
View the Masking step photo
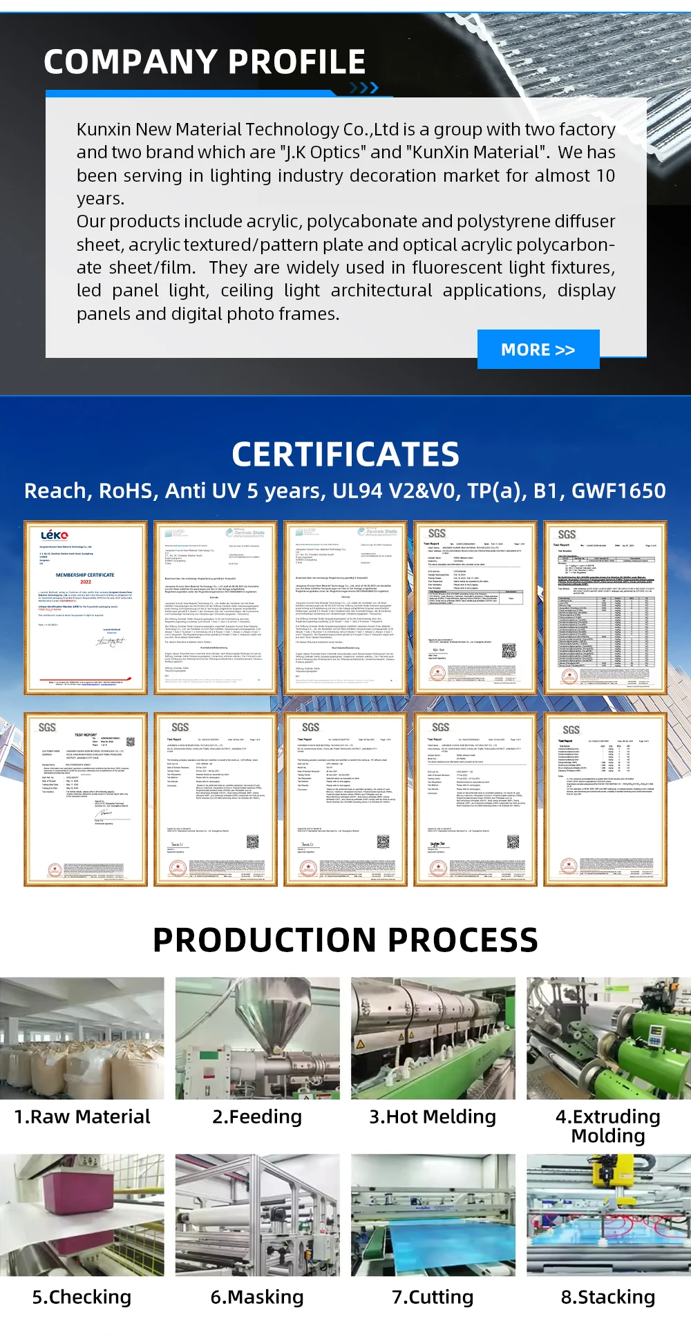click(x=258, y=1215)
